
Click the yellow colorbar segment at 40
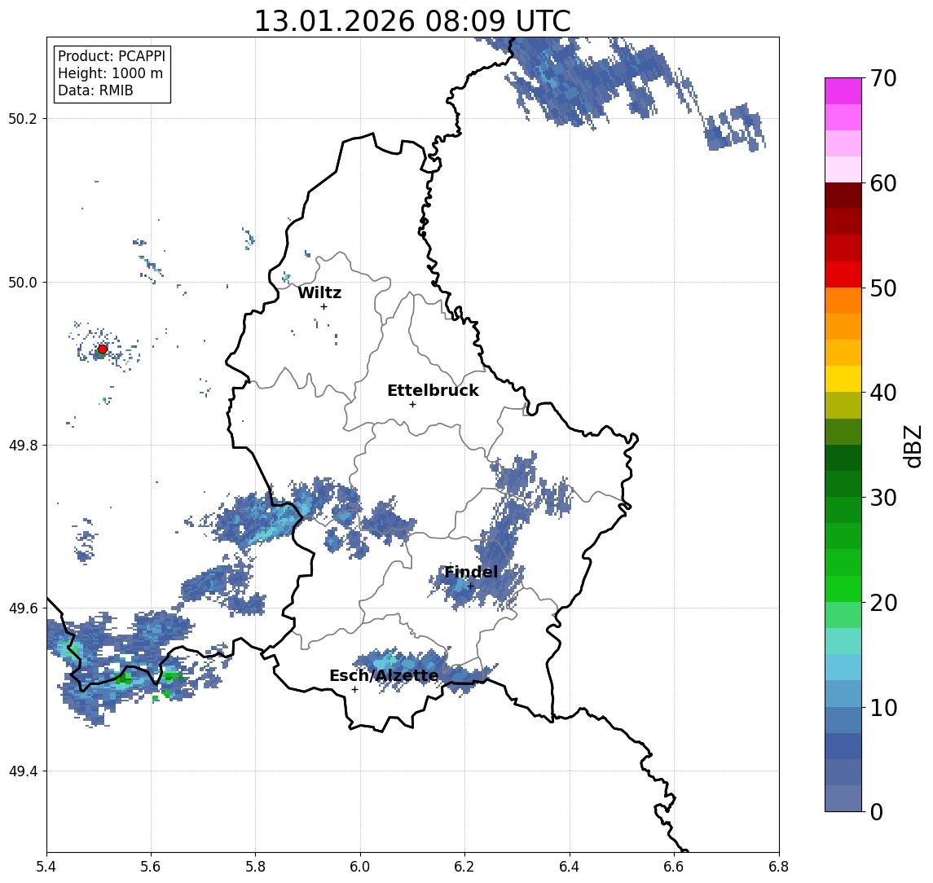click(x=843, y=379)
